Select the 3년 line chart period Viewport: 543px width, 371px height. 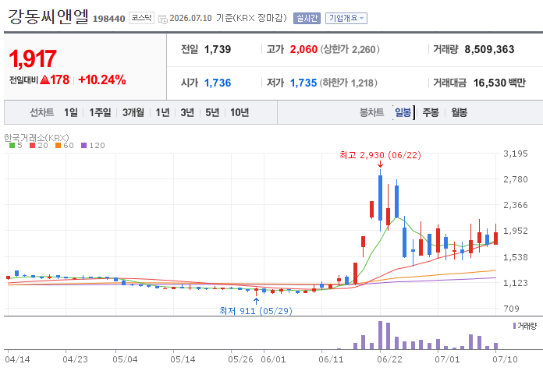click(187, 112)
